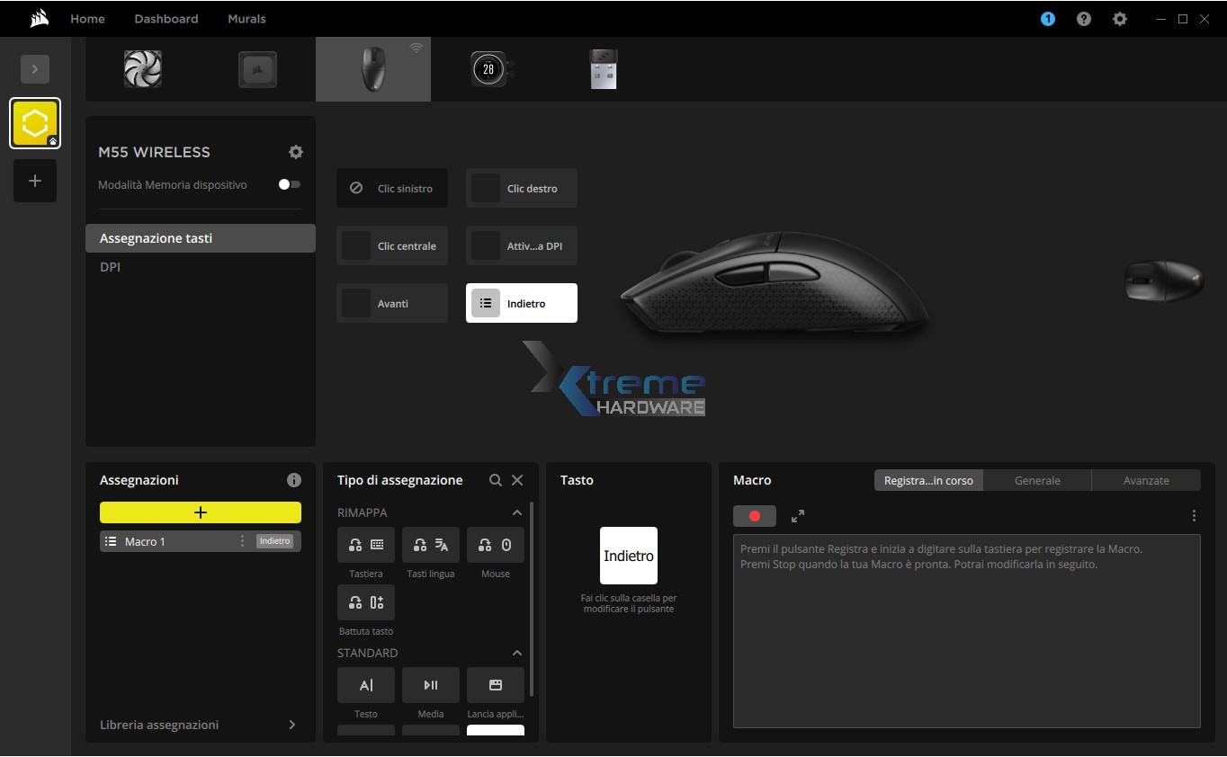Collapse the STANDARD section
1227x757 pixels.
tap(516, 653)
